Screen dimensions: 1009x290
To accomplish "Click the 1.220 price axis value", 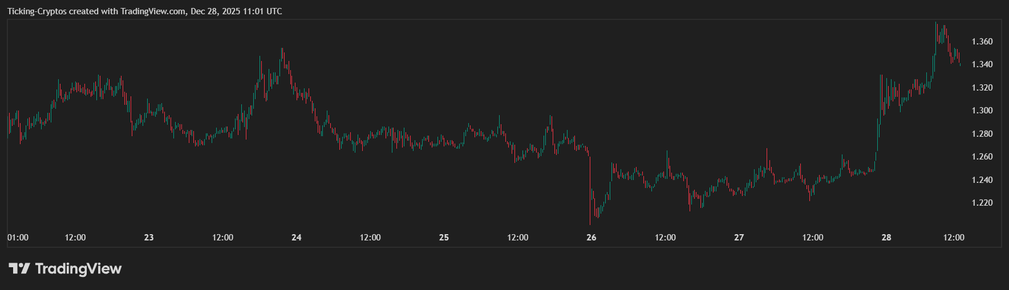I will point(982,203).
